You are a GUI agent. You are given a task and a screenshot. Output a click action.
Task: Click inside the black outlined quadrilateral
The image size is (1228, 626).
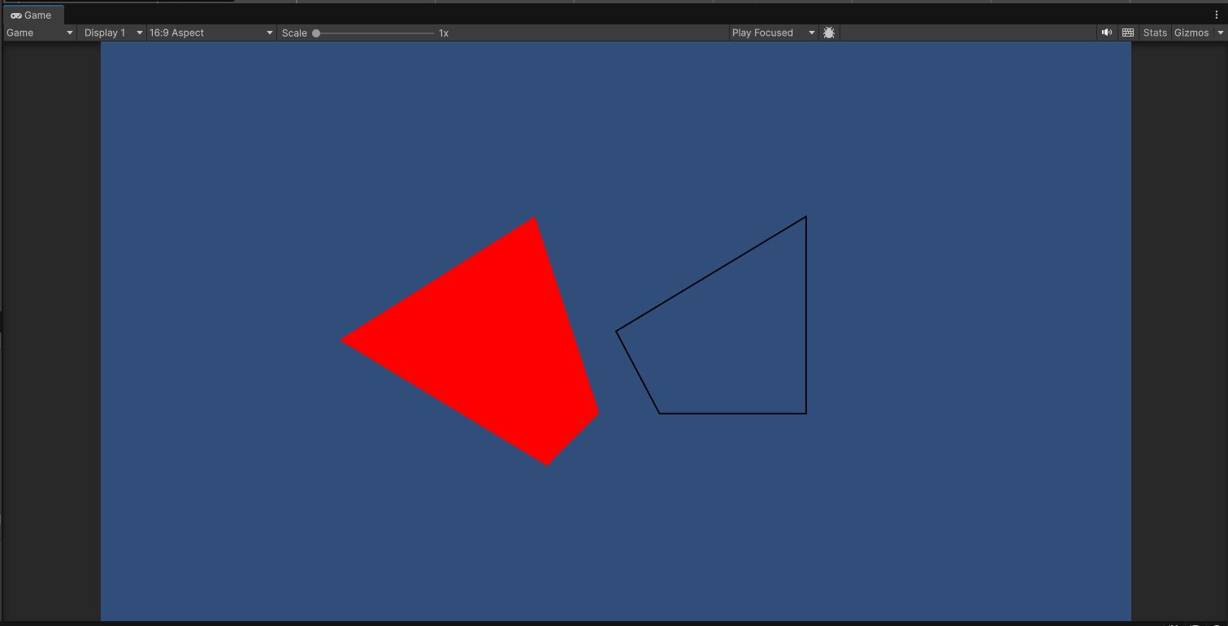click(x=731, y=341)
